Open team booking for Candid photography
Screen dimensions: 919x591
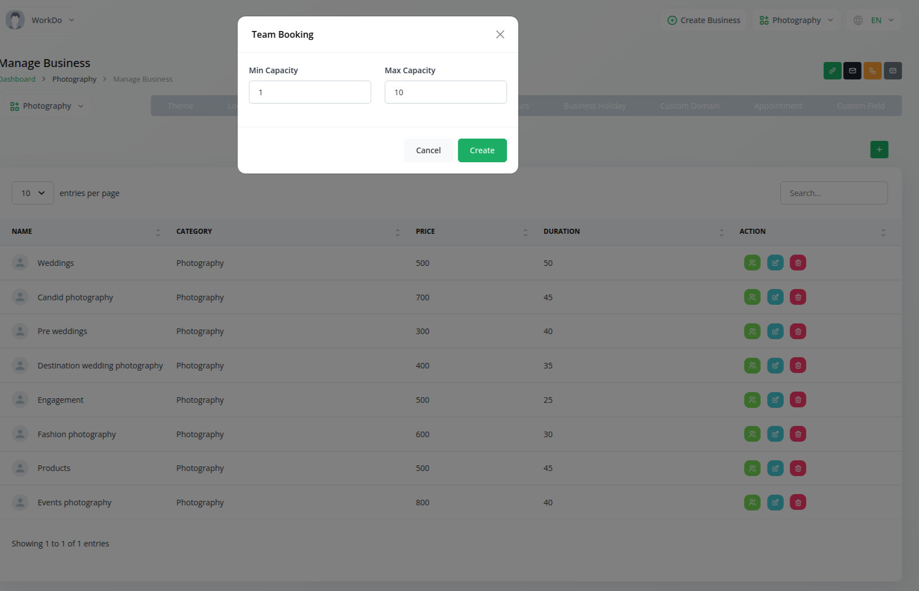[752, 297]
